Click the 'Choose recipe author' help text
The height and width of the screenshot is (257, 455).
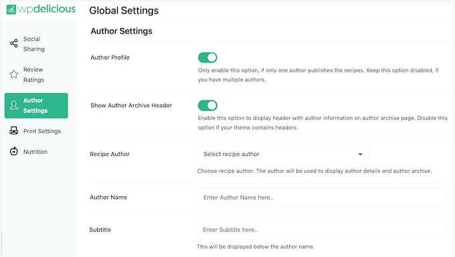coord(314,171)
